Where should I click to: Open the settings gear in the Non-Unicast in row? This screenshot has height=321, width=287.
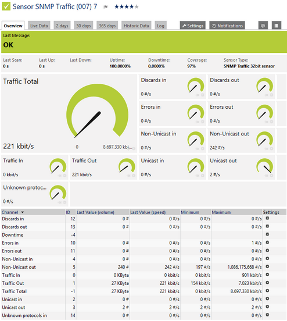coord(267,259)
